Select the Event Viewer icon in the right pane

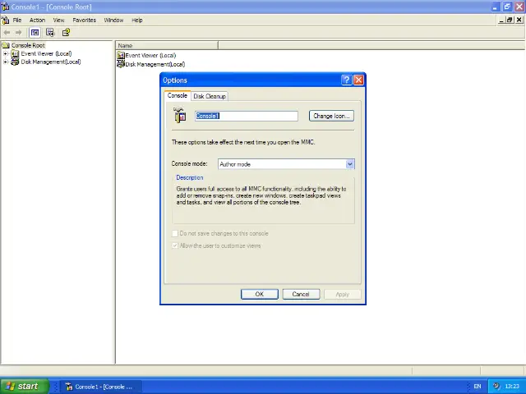[x=121, y=55]
